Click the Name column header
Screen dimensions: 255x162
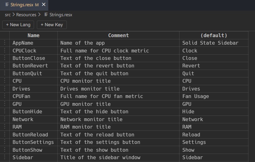tap(33, 35)
